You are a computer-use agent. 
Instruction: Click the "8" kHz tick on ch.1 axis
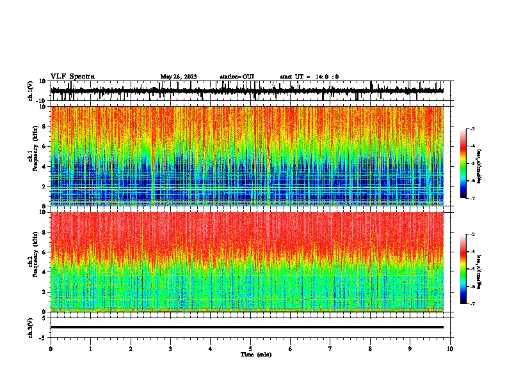pos(45,126)
